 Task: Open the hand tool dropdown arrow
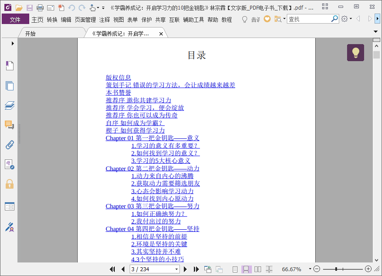98,8
